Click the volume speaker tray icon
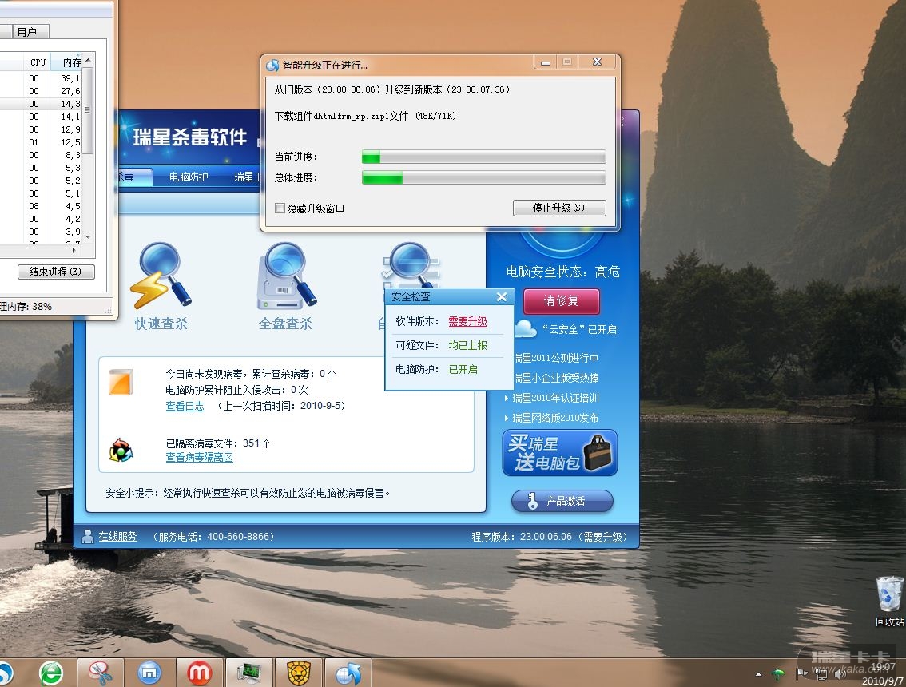Screen dimensions: 906x687 tap(840, 673)
